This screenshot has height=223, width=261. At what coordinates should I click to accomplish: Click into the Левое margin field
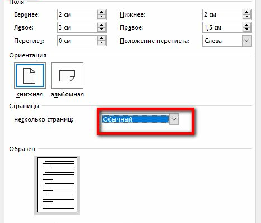point(77,27)
